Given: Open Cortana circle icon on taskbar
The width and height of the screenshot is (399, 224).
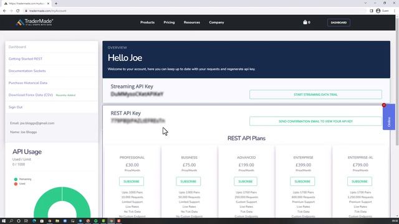Looking at the screenshot, I should point(19,221).
